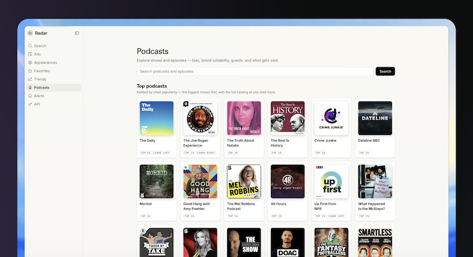473x257 pixels.
Task: Open Favorites with the star icon
Action: 30,71
